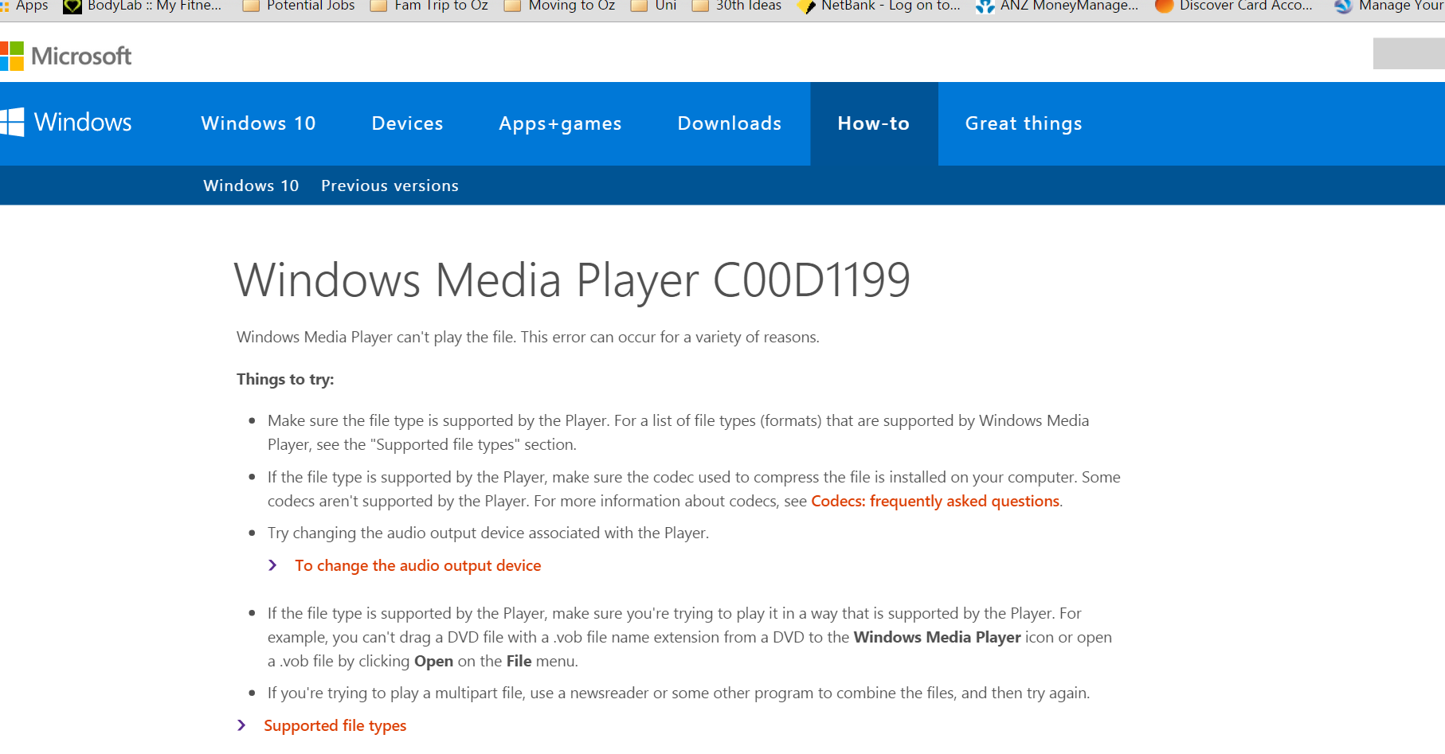1445x754 pixels.
Task: Click the NetBank - Log on to... bookmark label
Action: coord(891,6)
